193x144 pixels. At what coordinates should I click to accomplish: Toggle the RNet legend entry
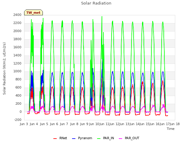click(60, 138)
